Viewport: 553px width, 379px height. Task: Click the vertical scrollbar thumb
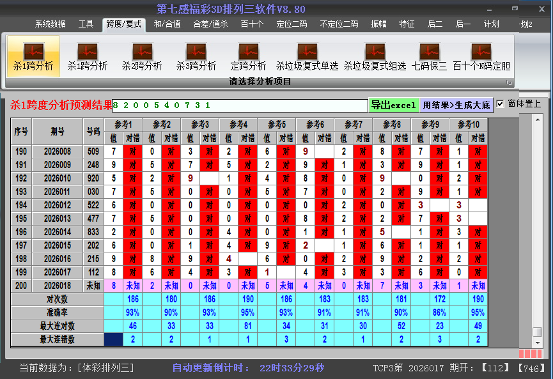[x=538, y=332]
